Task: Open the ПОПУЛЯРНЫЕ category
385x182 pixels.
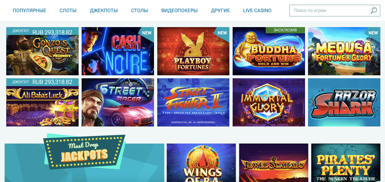Action: pyautogui.click(x=30, y=11)
